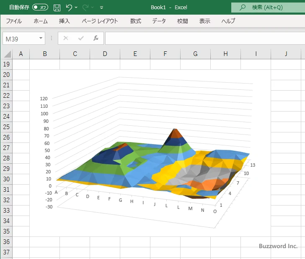
Task: Open the Redo history dropdown arrow
Action: point(93,8)
